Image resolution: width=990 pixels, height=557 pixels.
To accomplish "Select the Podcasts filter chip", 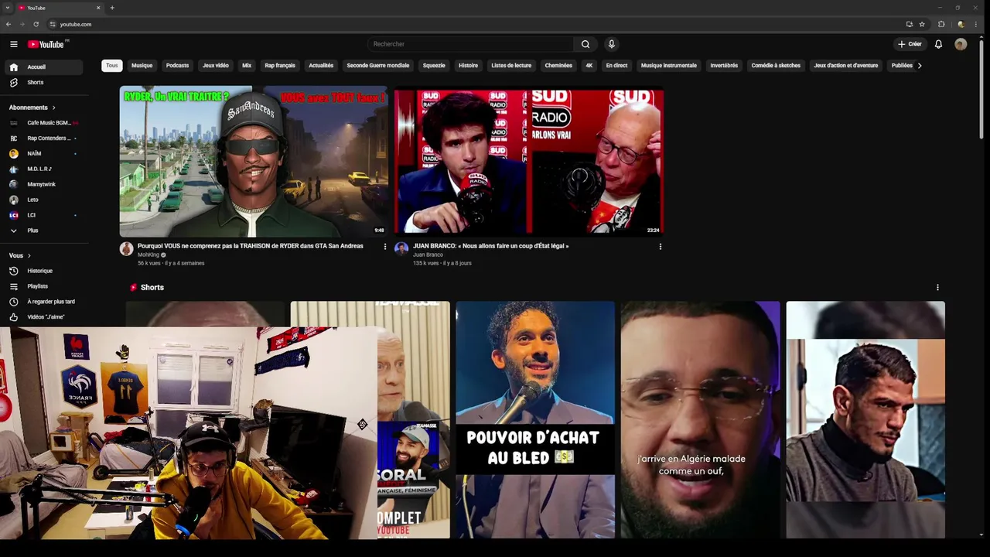I will click(x=177, y=66).
